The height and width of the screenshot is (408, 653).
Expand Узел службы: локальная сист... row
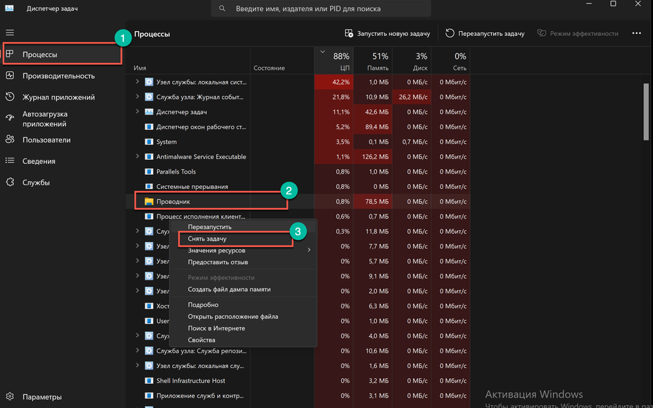[x=137, y=82]
